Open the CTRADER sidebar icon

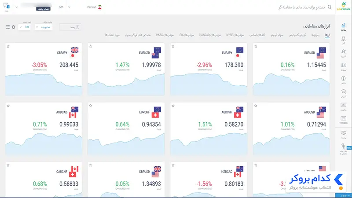343,120
